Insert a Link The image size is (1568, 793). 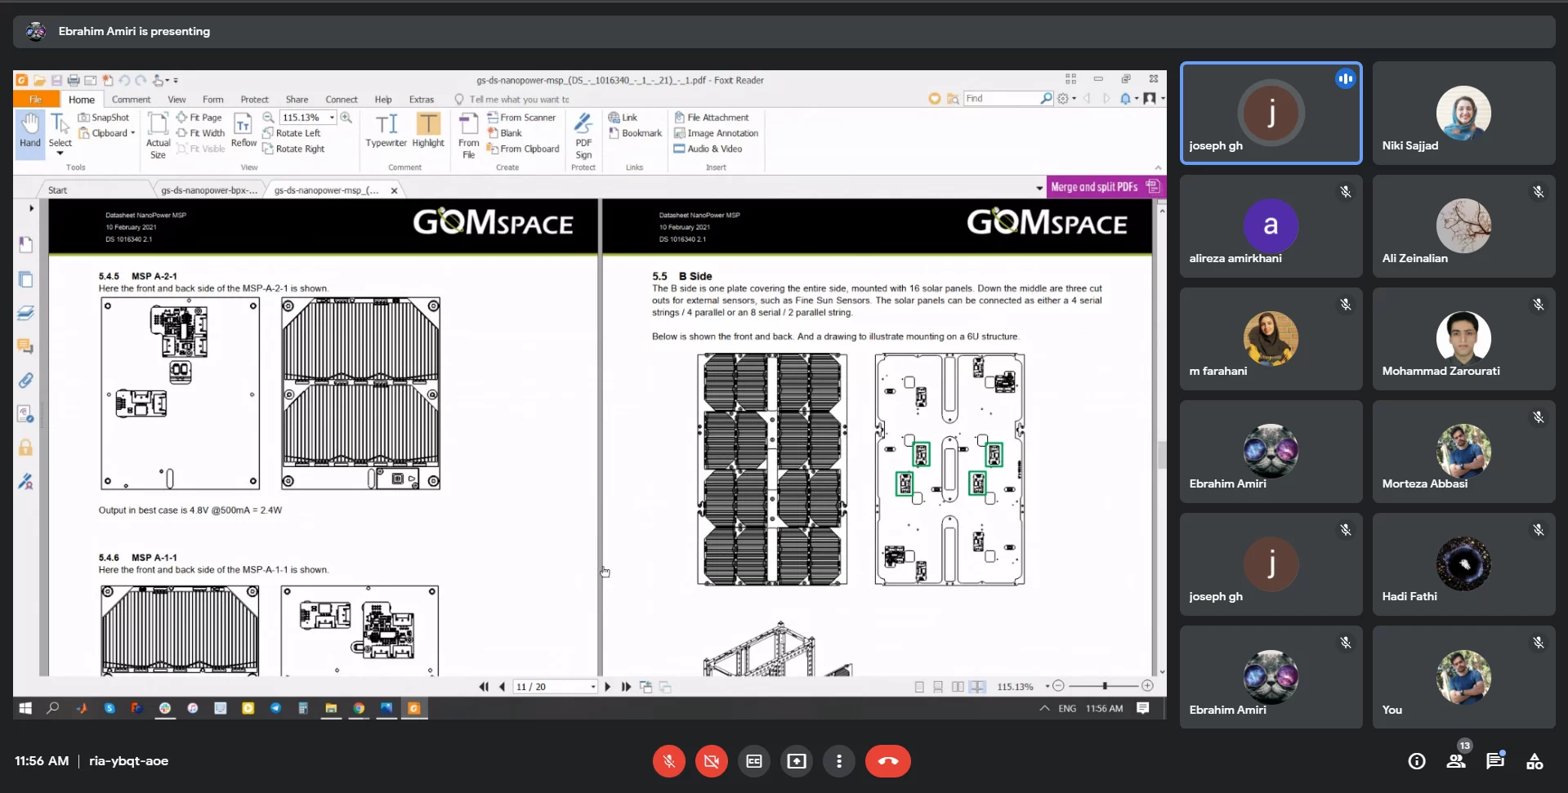[x=623, y=118]
